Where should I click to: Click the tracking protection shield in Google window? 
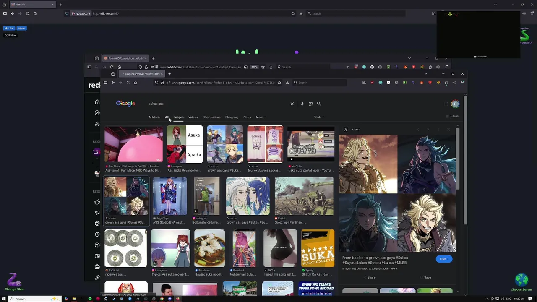tap(156, 83)
